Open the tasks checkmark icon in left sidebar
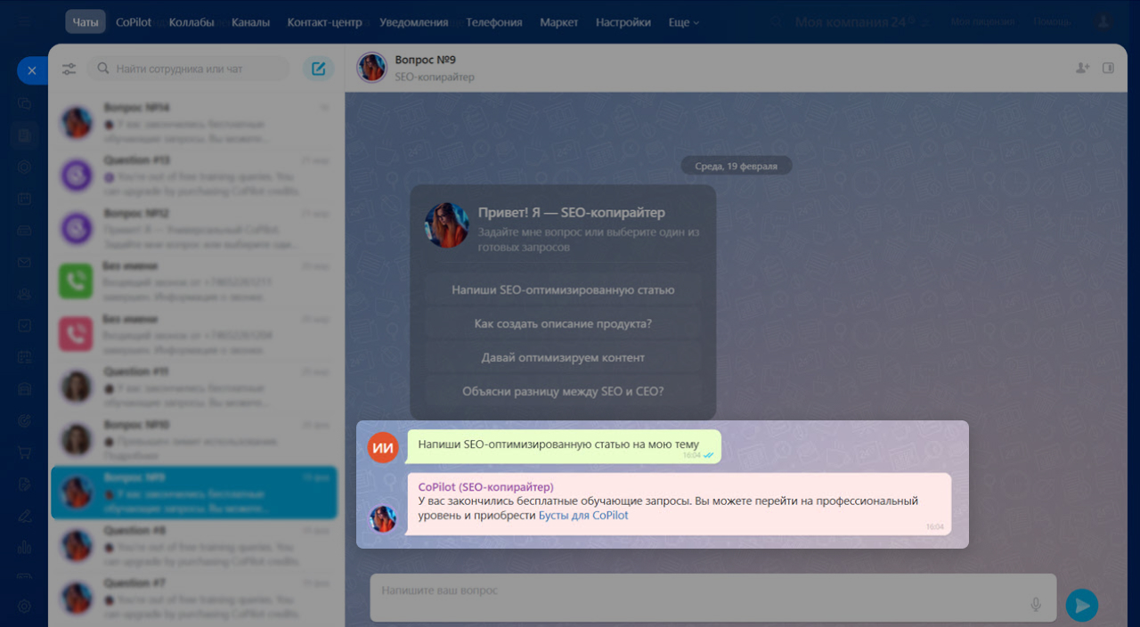This screenshot has height=627, width=1140. 25,325
